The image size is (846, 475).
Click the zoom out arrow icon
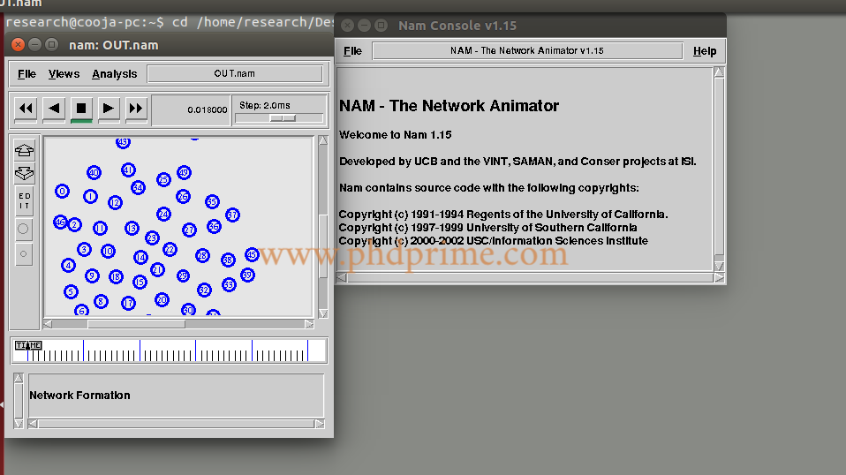click(x=25, y=173)
